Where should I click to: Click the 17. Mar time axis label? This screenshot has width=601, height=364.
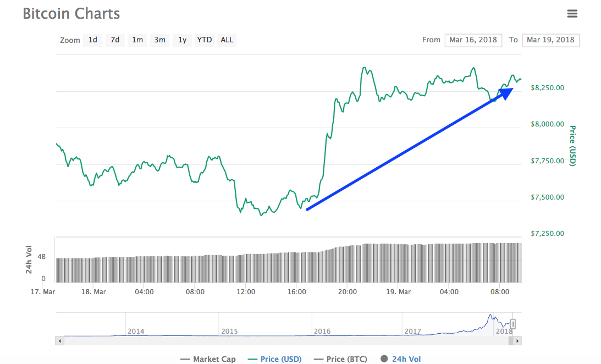pos(43,291)
